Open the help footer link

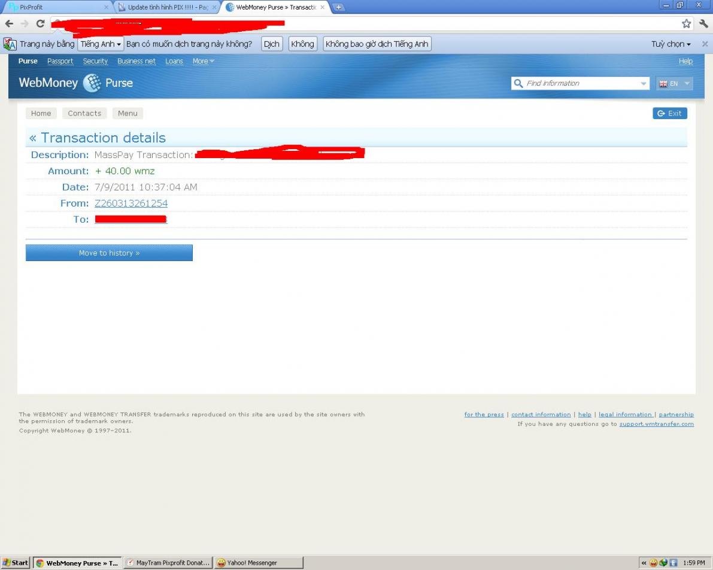(x=585, y=414)
